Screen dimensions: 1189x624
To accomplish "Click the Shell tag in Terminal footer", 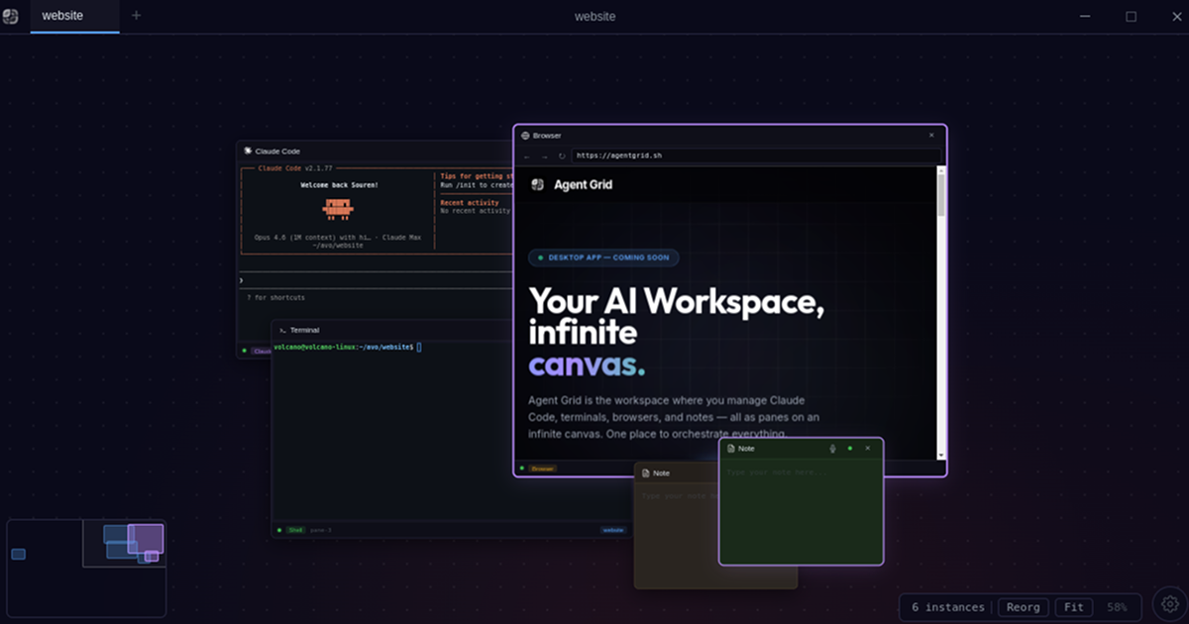I will click(295, 530).
